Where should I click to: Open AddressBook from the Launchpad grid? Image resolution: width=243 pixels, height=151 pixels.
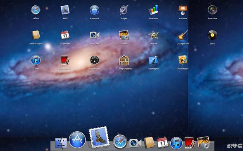(x=36, y=35)
